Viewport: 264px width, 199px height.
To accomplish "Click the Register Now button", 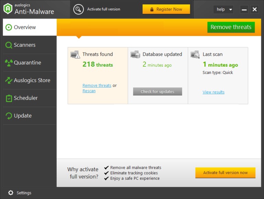I will pos(166,9).
